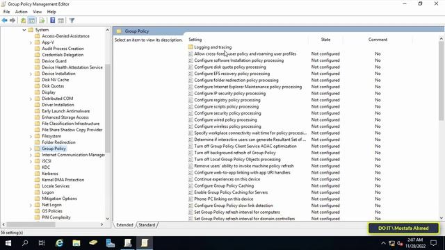Expand the App-V tree node
Viewport: 445px width, 250px height.
click(31, 42)
